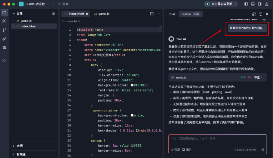Click the AI chat message input field

tap(217, 139)
